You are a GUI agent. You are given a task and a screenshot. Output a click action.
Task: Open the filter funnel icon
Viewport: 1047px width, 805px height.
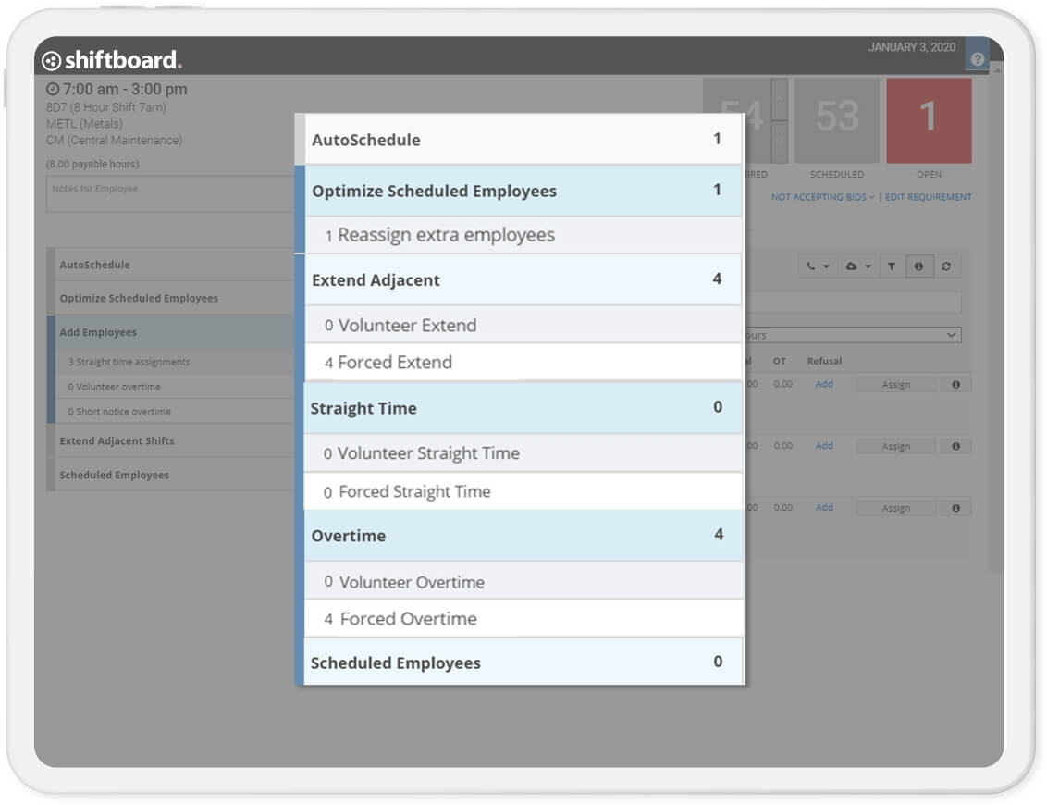[892, 266]
